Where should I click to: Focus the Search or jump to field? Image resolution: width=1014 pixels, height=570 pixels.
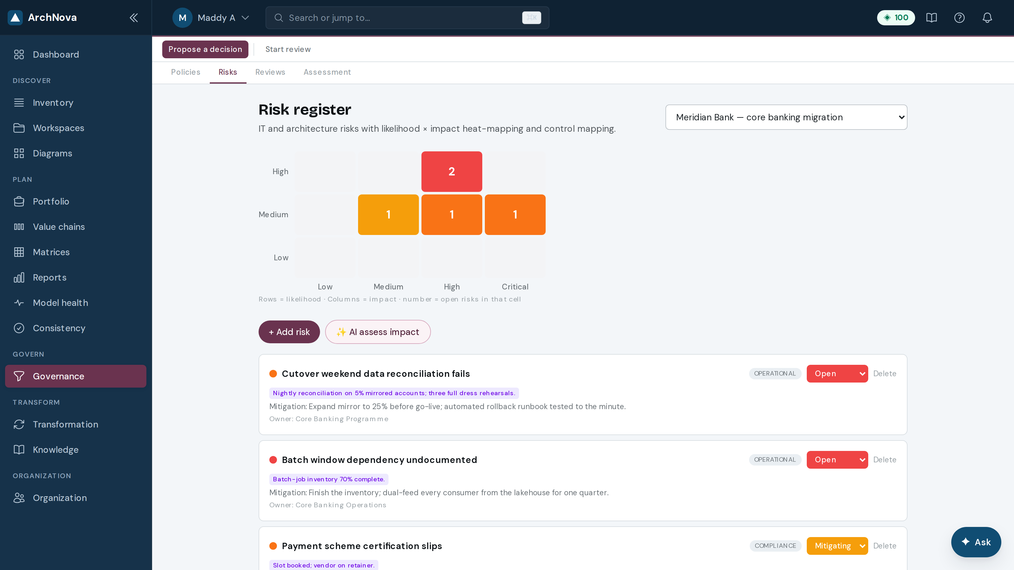(x=407, y=18)
